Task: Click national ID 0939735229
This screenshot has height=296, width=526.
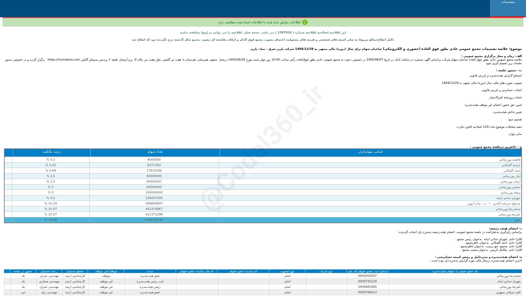Action: coord(367,281)
